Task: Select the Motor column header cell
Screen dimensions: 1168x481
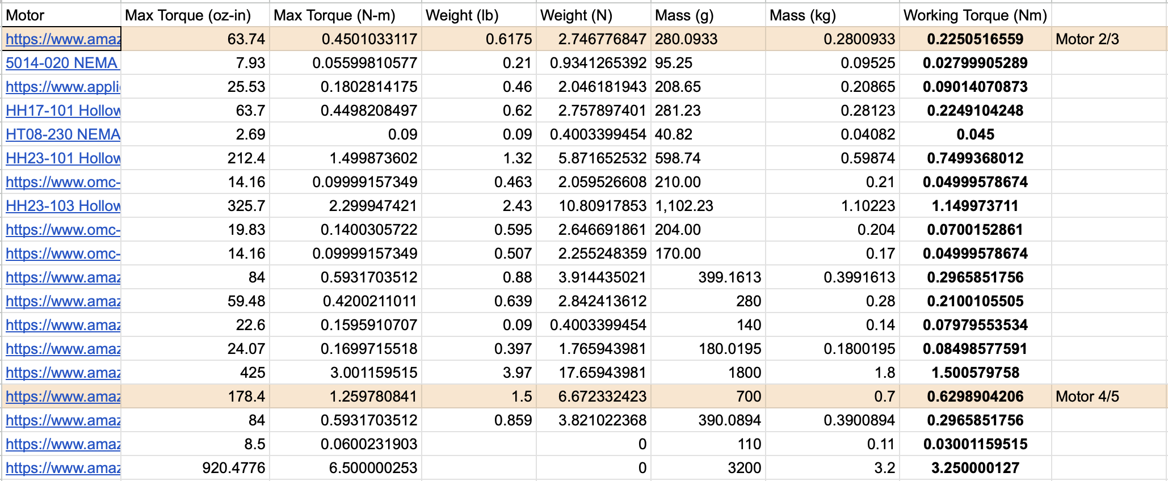Action: click(61, 15)
